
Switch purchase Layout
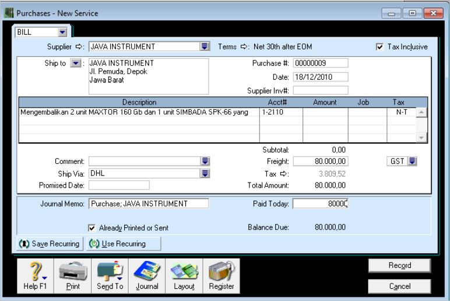(184, 276)
